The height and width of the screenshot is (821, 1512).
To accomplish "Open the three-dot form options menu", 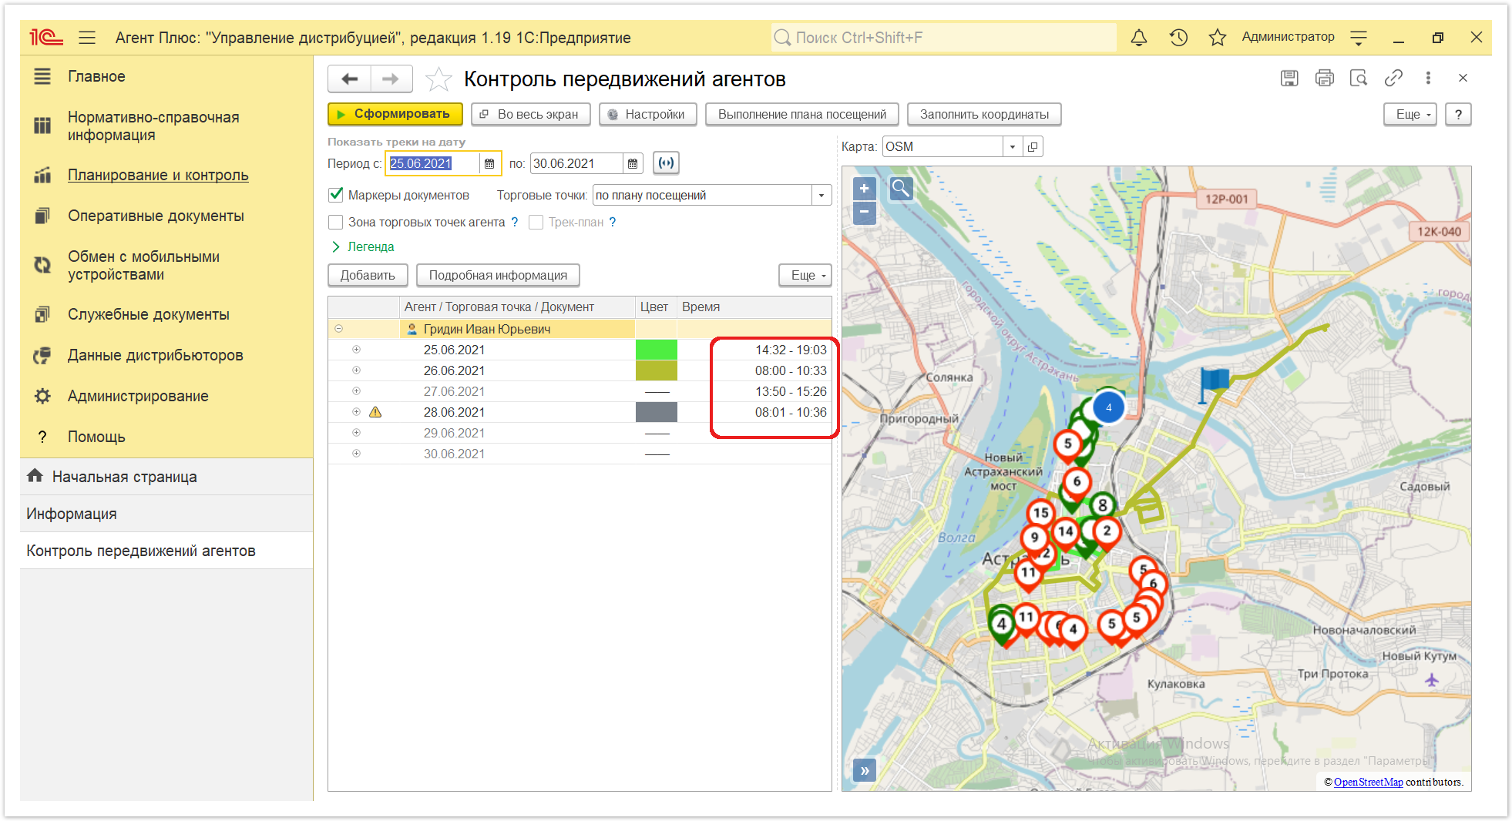I will pyautogui.click(x=1428, y=78).
